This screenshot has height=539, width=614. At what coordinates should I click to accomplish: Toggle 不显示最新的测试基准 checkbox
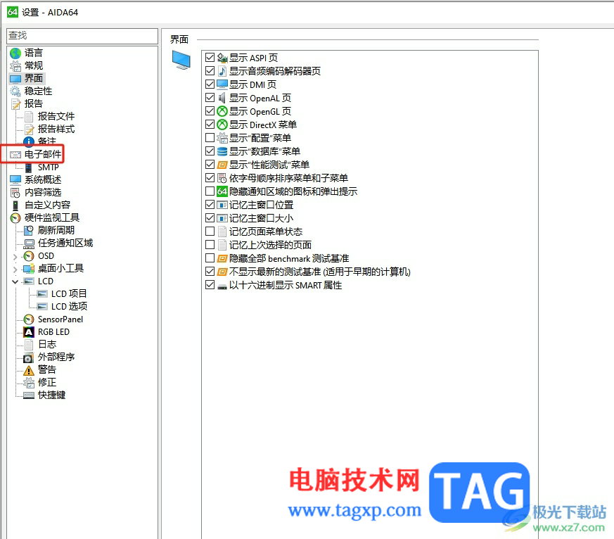click(210, 272)
